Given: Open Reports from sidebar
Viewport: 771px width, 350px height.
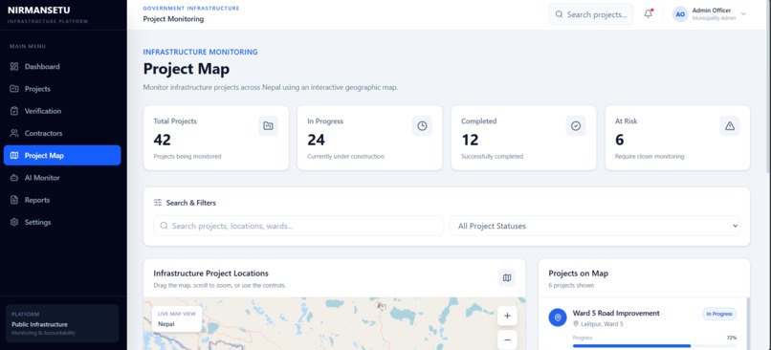Looking at the screenshot, I should (x=62, y=200).
